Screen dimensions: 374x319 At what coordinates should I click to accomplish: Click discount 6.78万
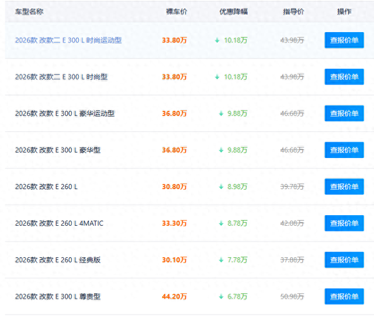[x=237, y=297]
